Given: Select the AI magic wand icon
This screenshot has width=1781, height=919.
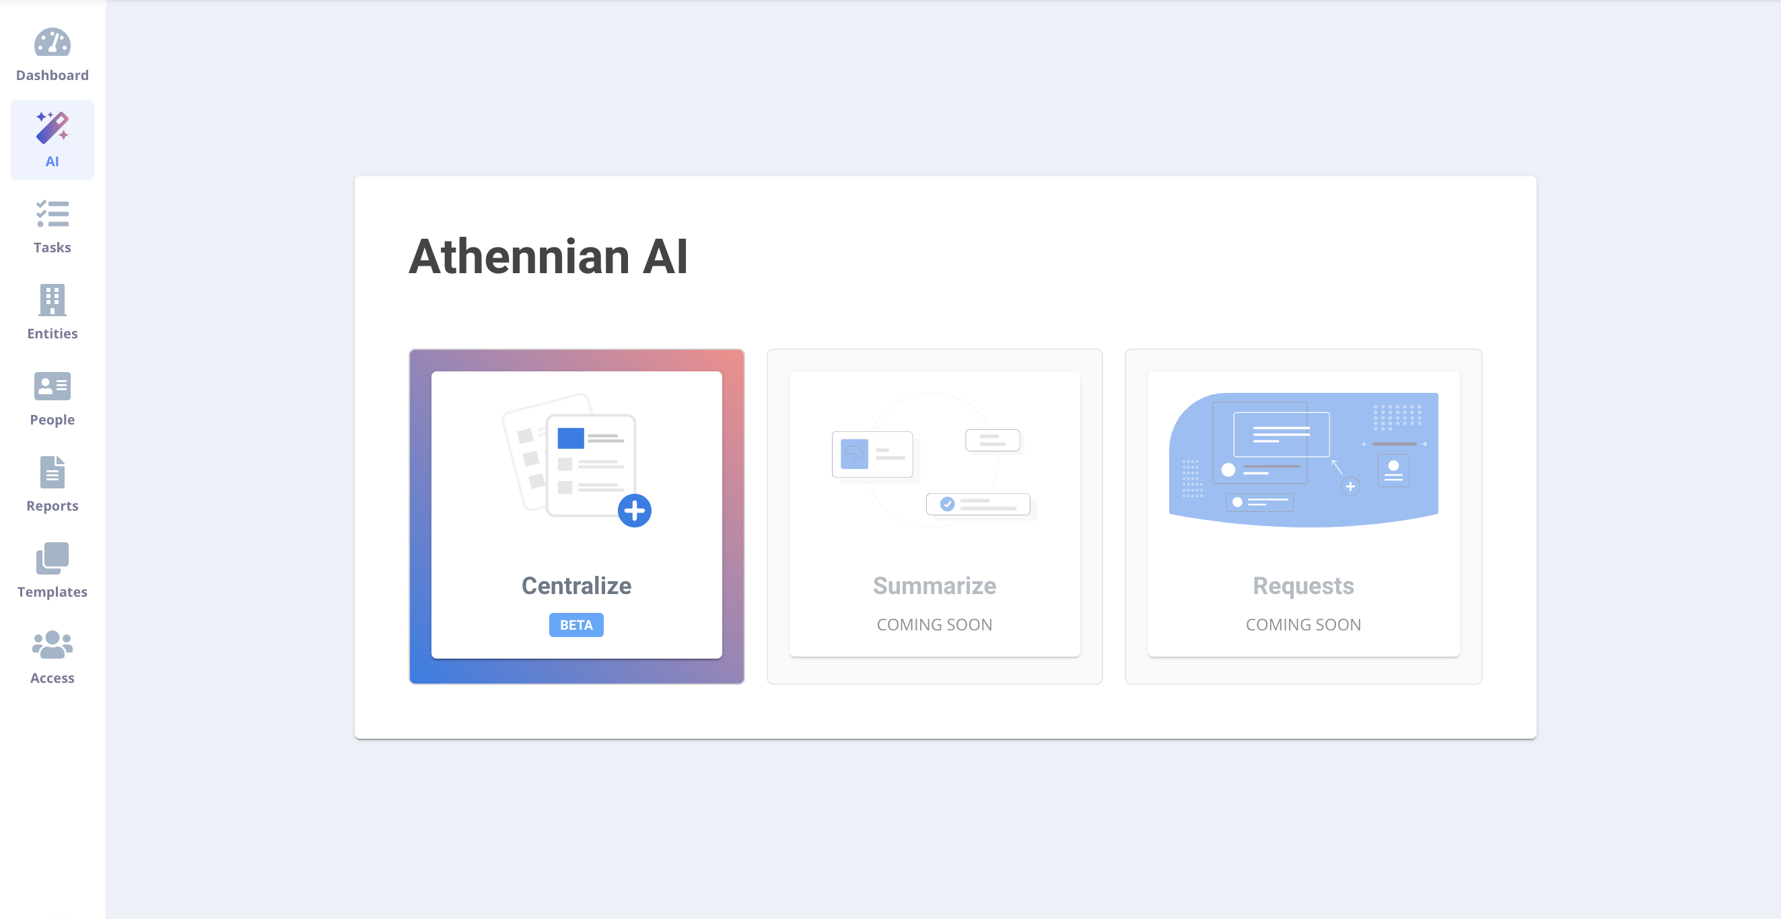Looking at the screenshot, I should pos(53,127).
